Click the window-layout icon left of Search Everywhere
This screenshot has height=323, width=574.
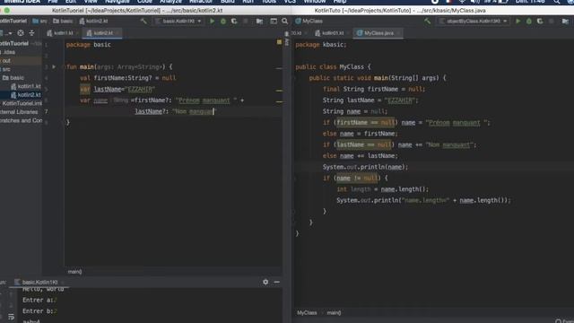point(274,22)
